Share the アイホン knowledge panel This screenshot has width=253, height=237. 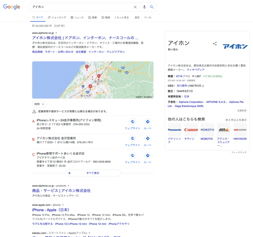click(215, 44)
